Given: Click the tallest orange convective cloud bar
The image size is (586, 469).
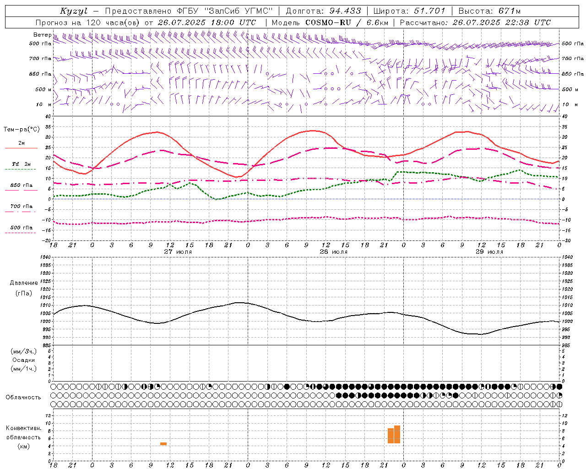Looking at the screenshot, I should 397,434.
